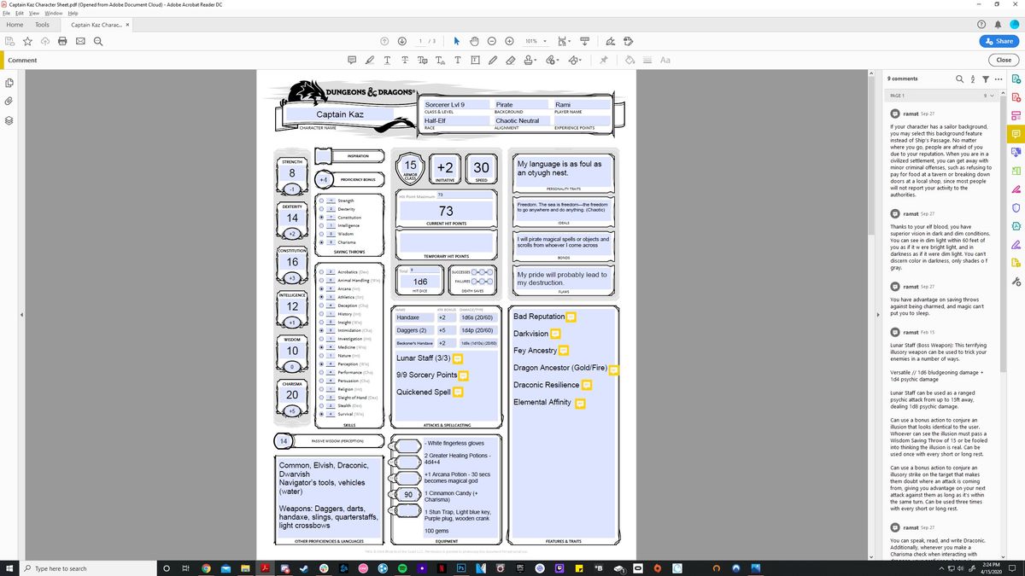Select the text highlighter tool

(369, 60)
